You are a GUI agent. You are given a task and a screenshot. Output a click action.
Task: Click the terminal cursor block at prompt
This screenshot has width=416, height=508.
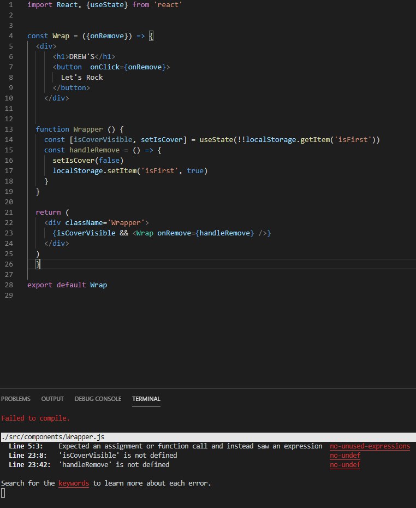click(x=3, y=493)
